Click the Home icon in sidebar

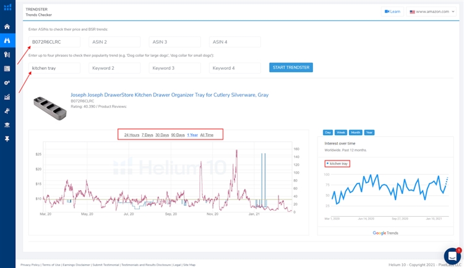tap(7, 27)
